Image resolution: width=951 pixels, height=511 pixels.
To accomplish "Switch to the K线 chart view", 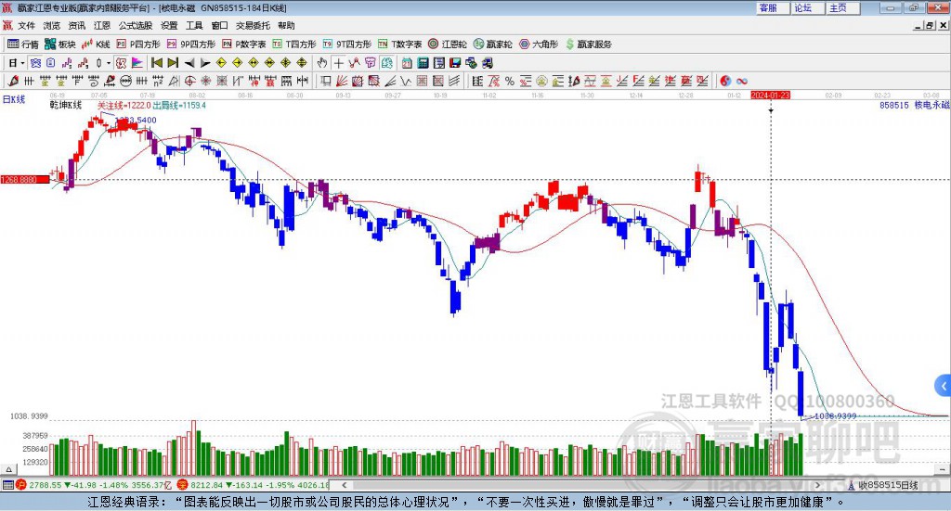I will 96,45.
